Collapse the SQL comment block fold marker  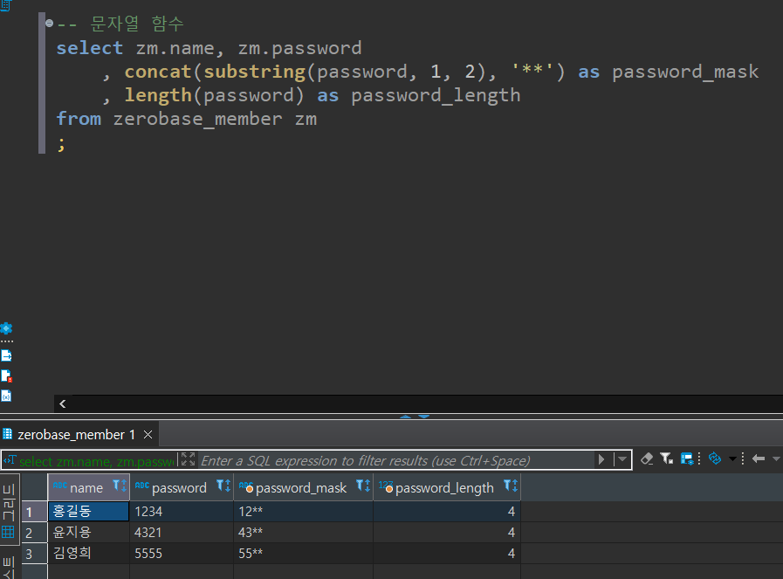[49, 24]
